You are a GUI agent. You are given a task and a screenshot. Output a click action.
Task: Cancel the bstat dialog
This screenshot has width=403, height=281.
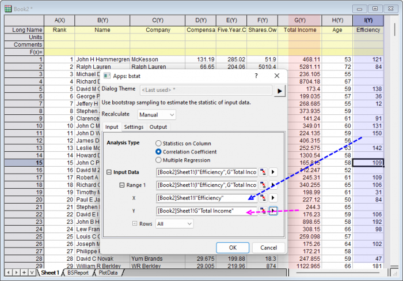click(268, 247)
